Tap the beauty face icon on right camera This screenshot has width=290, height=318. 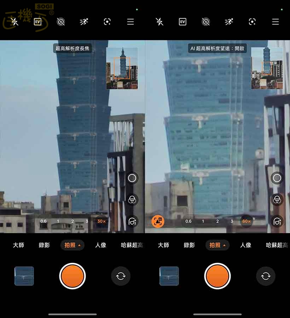tap(277, 221)
